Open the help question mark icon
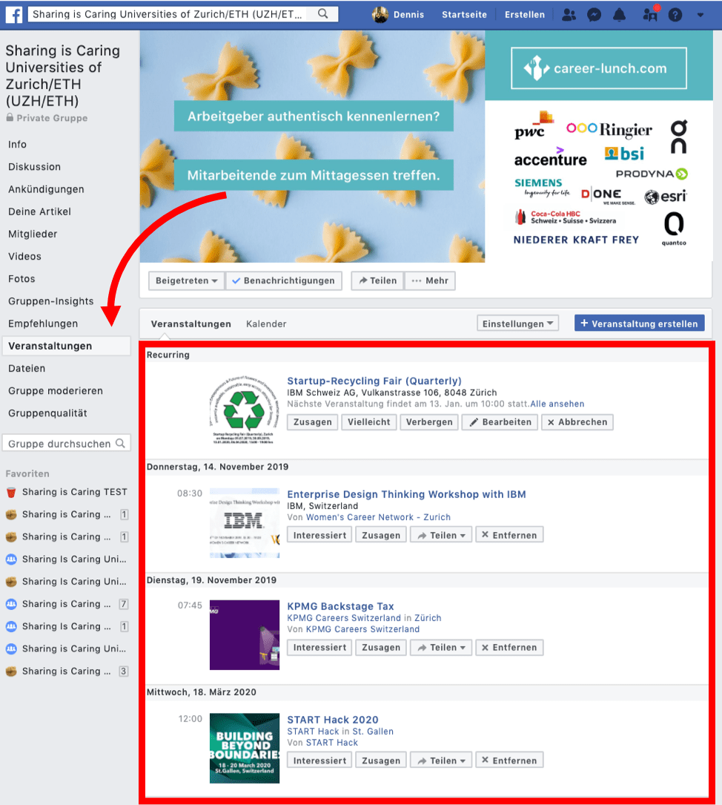Screen dimensions: 722x805 (x=673, y=14)
